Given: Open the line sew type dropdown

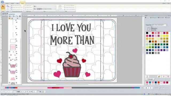Looking at the screenshot, I should point(55,6).
